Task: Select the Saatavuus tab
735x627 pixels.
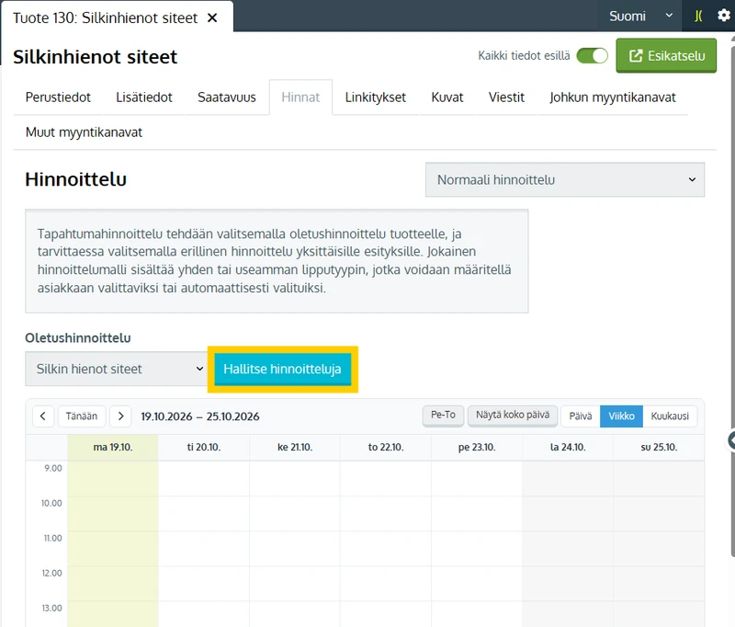Action: coord(227,97)
